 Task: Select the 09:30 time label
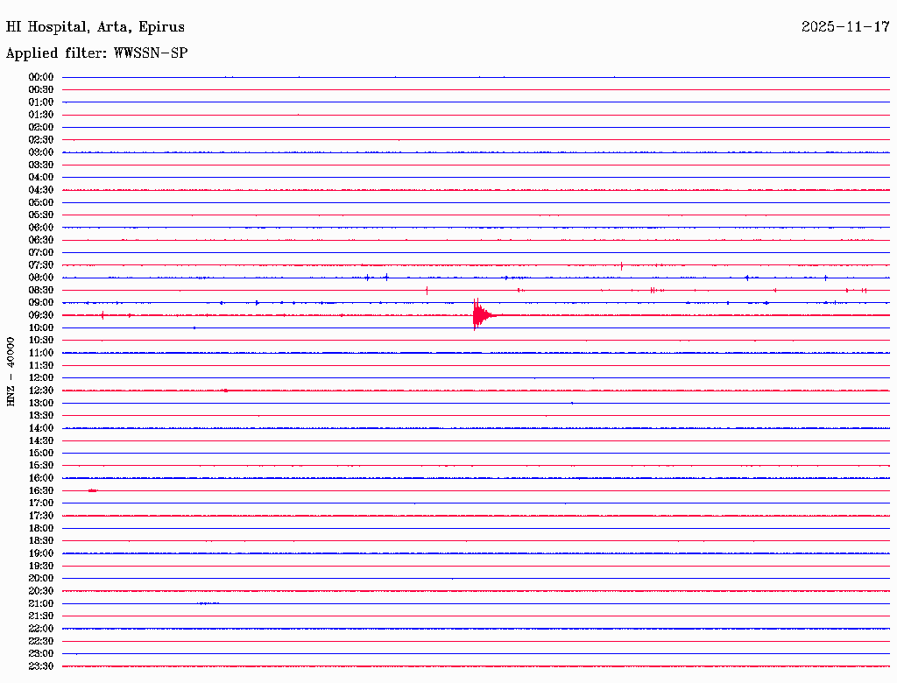point(41,315)
